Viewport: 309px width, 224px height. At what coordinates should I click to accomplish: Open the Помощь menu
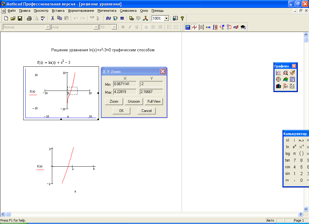(x=158, y=11)
